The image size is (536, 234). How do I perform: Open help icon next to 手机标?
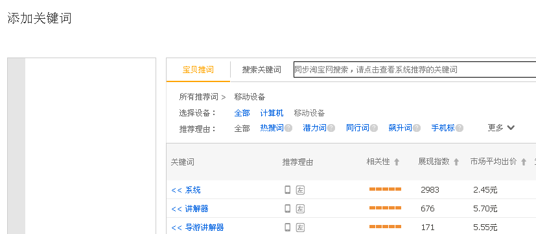coord(460,128)
